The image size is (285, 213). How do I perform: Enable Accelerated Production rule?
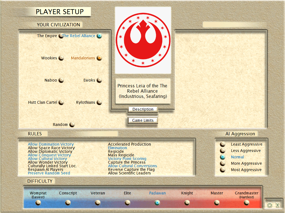click(129, 144)
